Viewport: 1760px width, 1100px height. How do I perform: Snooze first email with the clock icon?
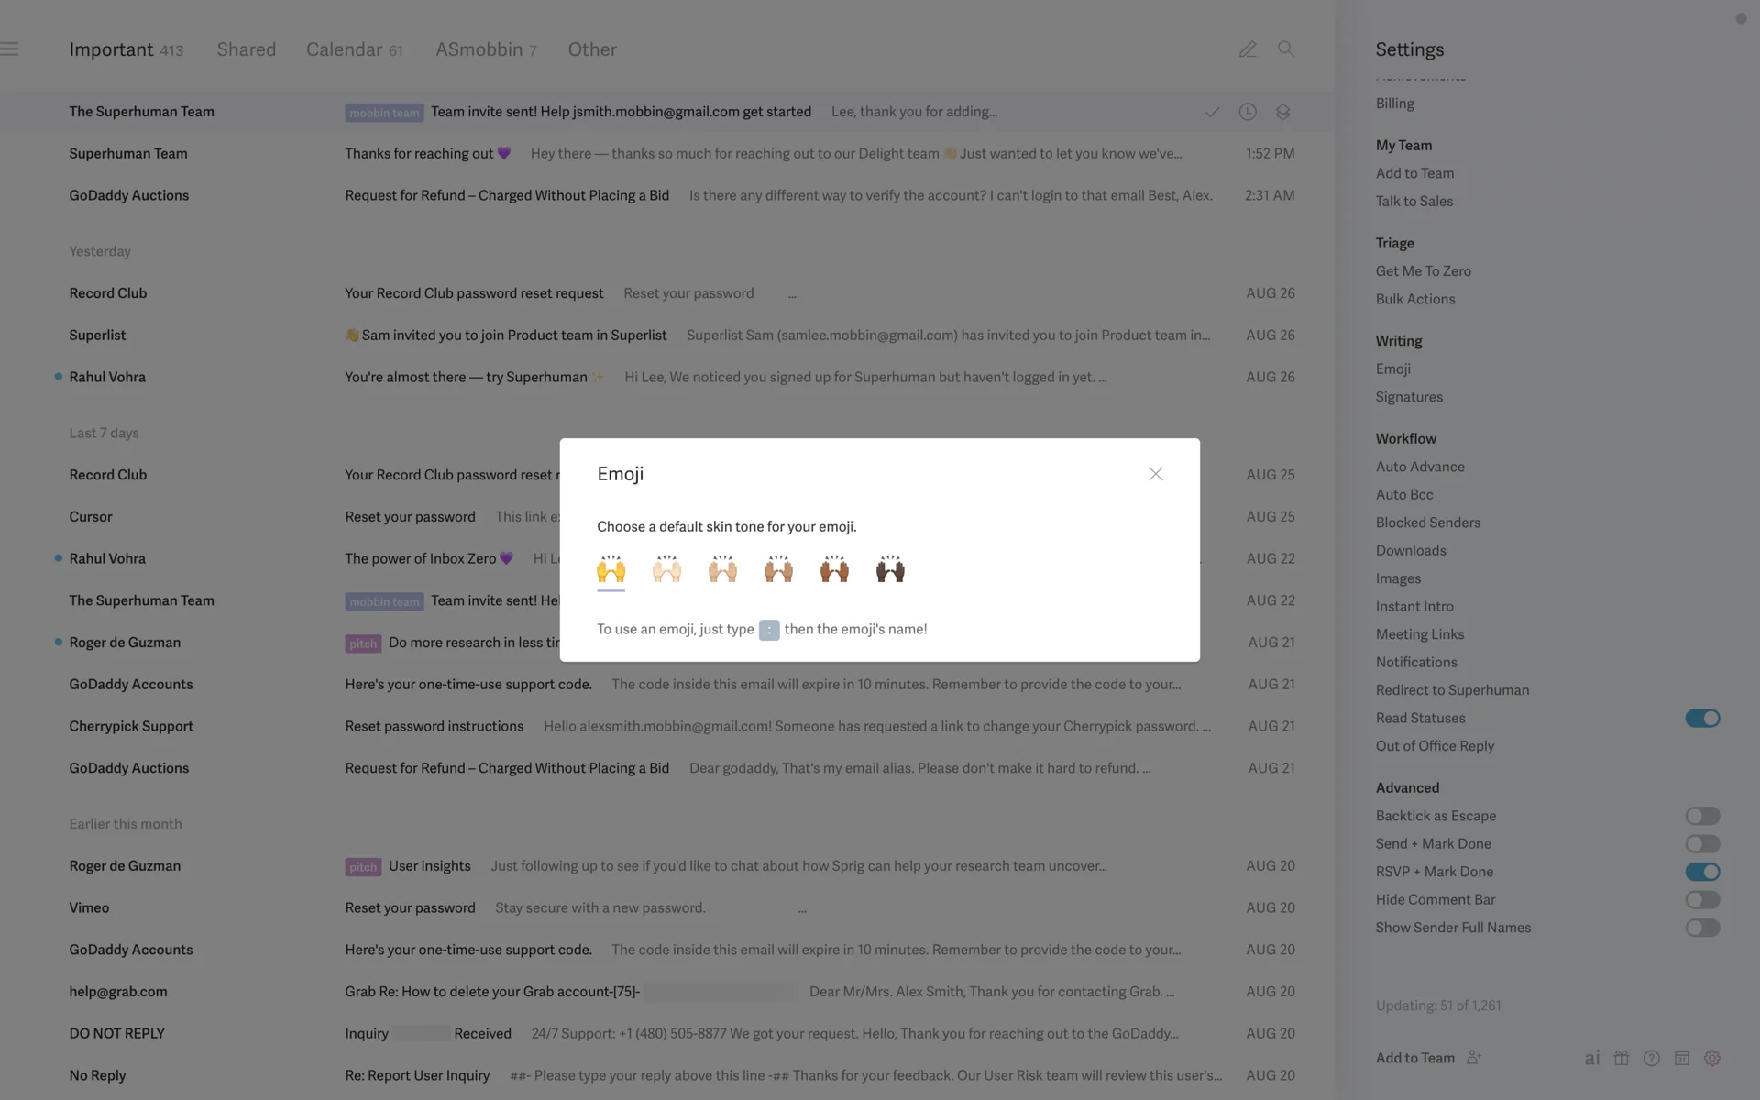pos(1248,112)
